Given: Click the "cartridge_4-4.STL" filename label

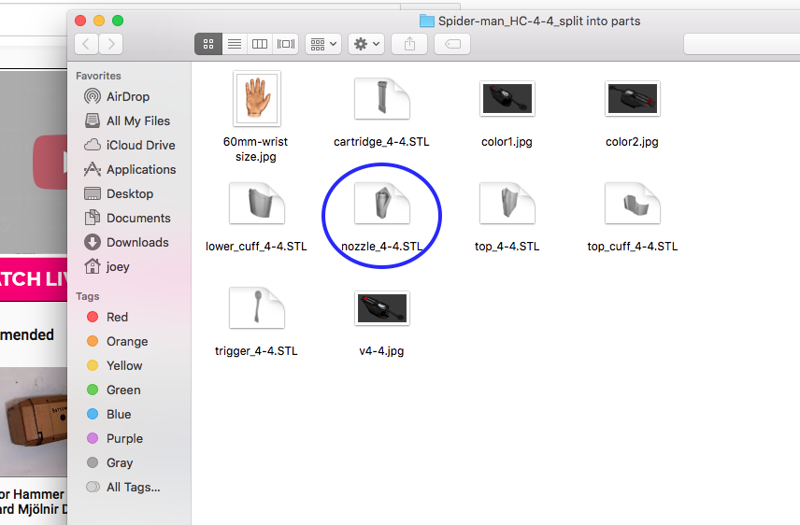Looking at the screenshot, I should [x=381, y=142].
